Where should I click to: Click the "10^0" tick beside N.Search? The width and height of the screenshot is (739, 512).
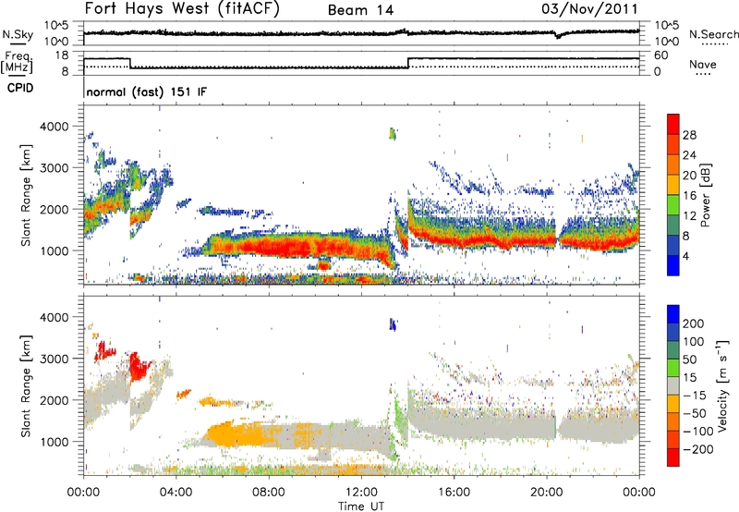pos(667,42)
